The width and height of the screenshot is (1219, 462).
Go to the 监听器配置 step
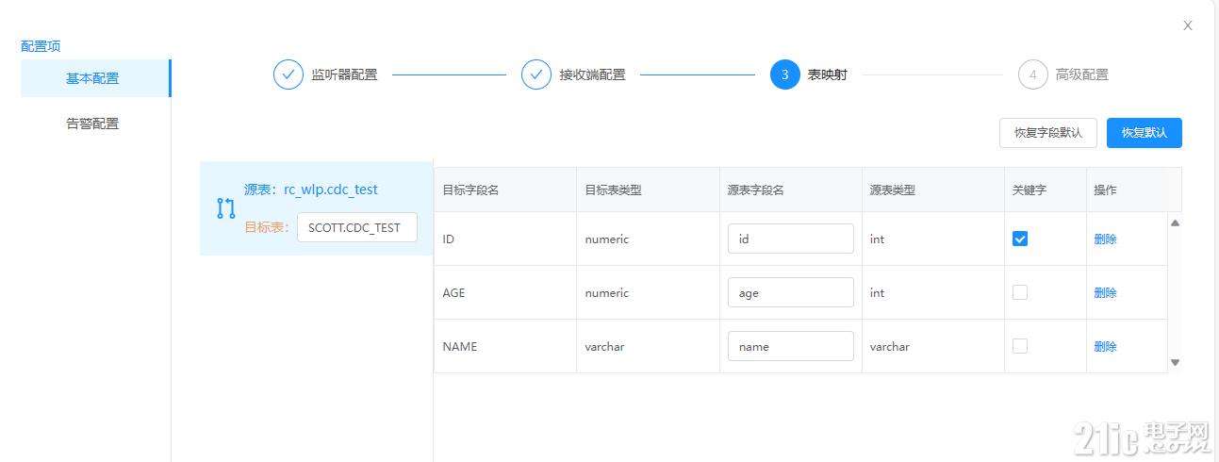pos(345,74)
